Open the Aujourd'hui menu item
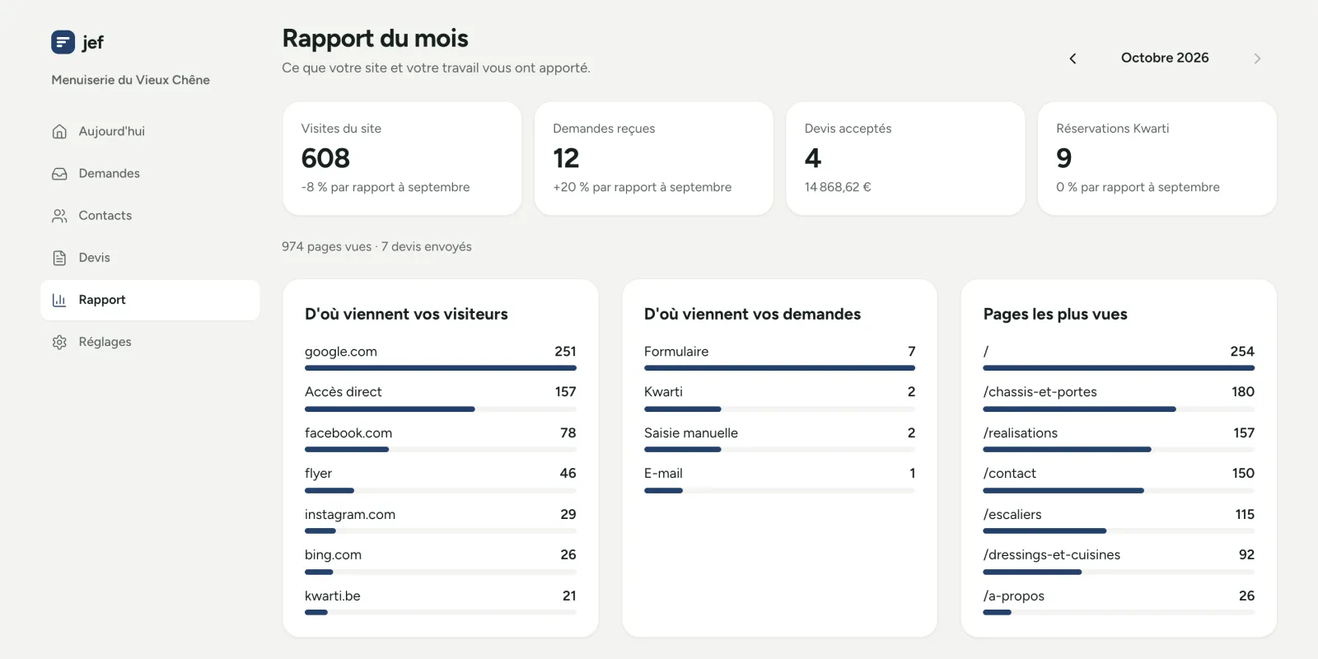1318x659 pixels. tap(150, 132)
